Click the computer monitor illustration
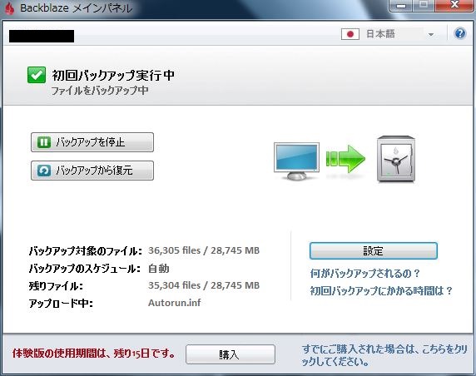 pos(296,161)
